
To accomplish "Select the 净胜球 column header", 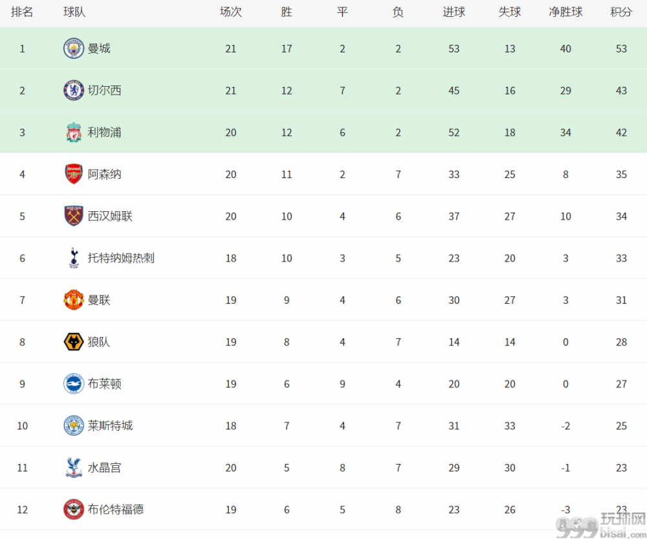I will (565, 12).
